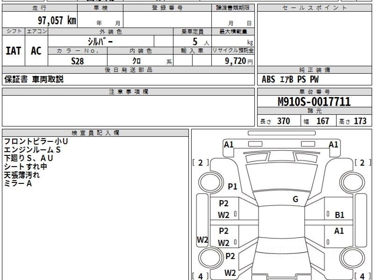The height and width of the screenshot is (280, 374).
Task: Click the セールスポイント header
Action: (x=314, y=8)
